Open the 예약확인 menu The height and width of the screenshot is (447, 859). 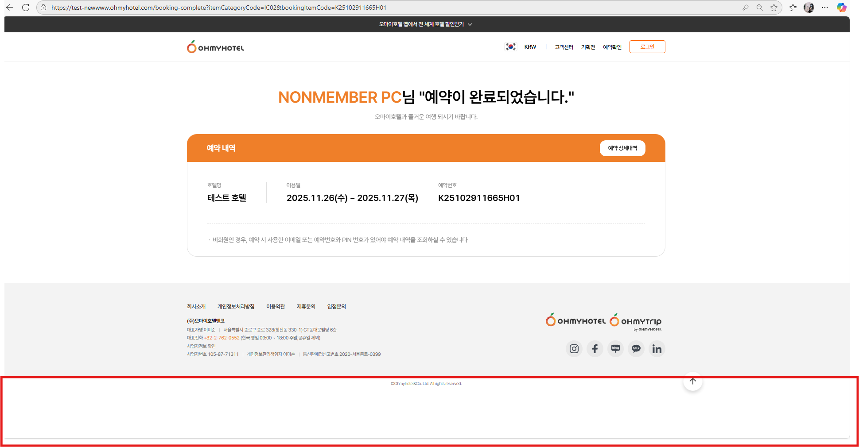612,47
